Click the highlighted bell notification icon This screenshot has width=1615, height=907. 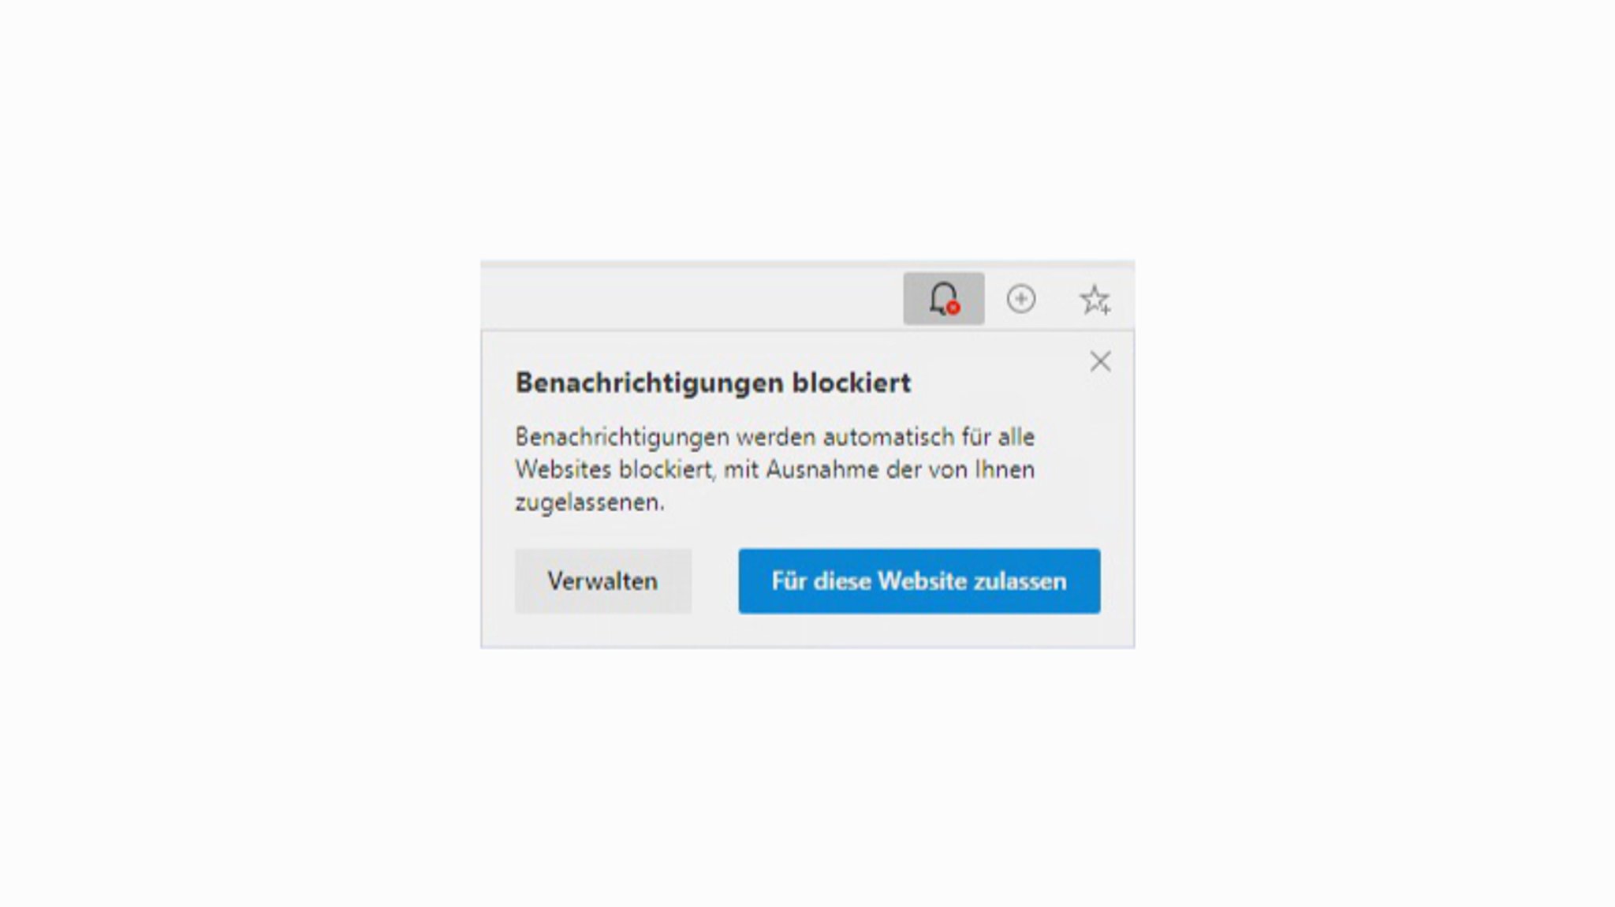tap(943, 300)
